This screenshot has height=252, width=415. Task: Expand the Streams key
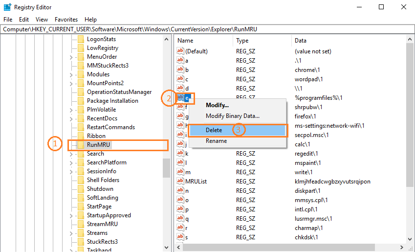click(x=71, y=233)
